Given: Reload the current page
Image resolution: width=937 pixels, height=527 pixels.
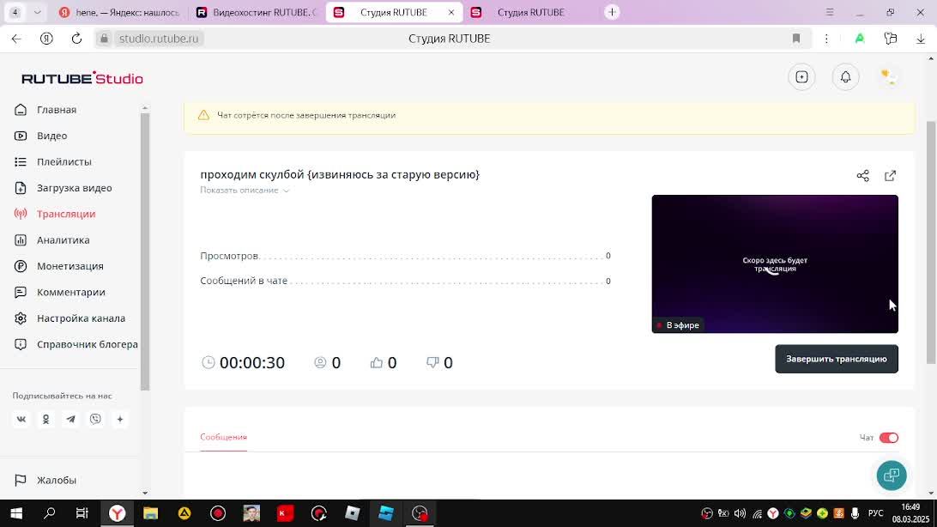Looking at the screenshot, I should [76, 39].
